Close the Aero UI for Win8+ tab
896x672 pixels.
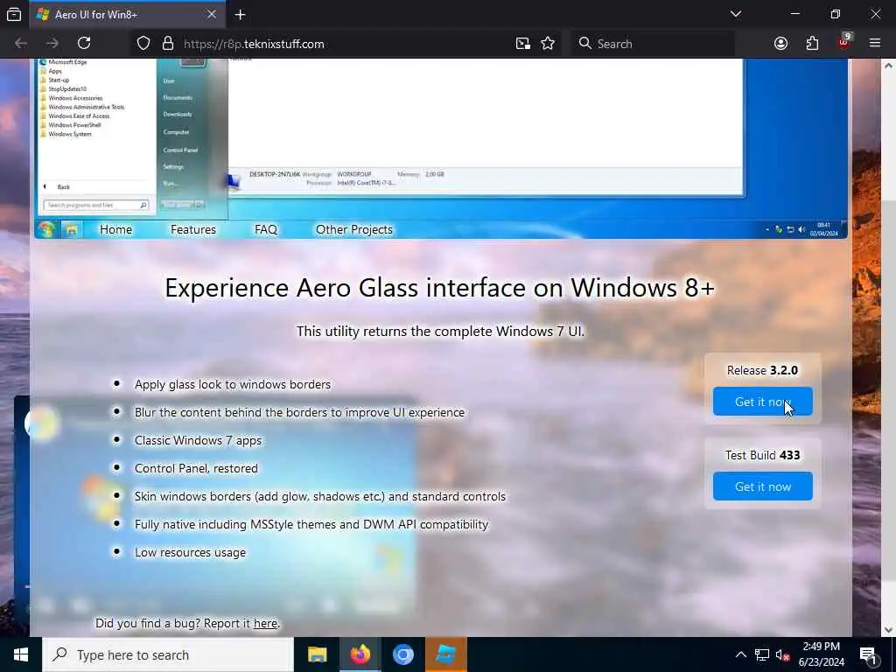pos(212,14)
